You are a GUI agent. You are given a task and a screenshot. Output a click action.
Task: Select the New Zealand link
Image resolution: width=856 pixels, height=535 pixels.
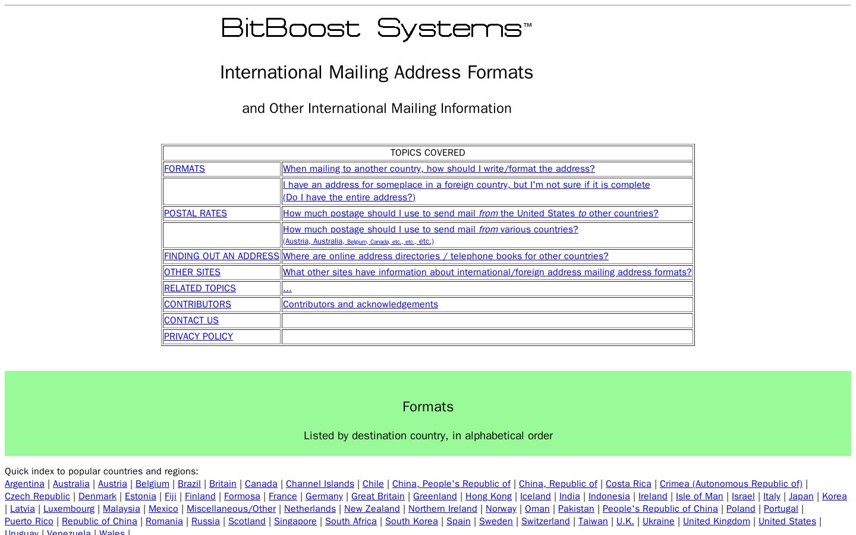click(x=372, y=509)
